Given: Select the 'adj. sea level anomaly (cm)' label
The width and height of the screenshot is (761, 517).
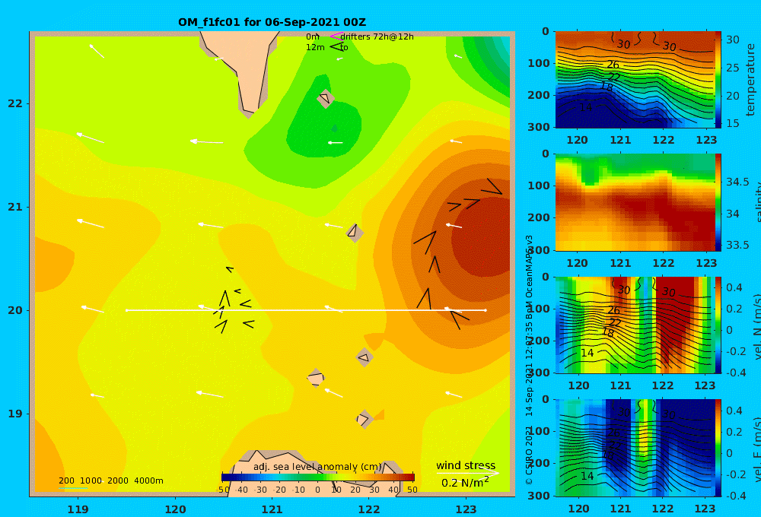Looking at the screenshot, I should 317,467.
